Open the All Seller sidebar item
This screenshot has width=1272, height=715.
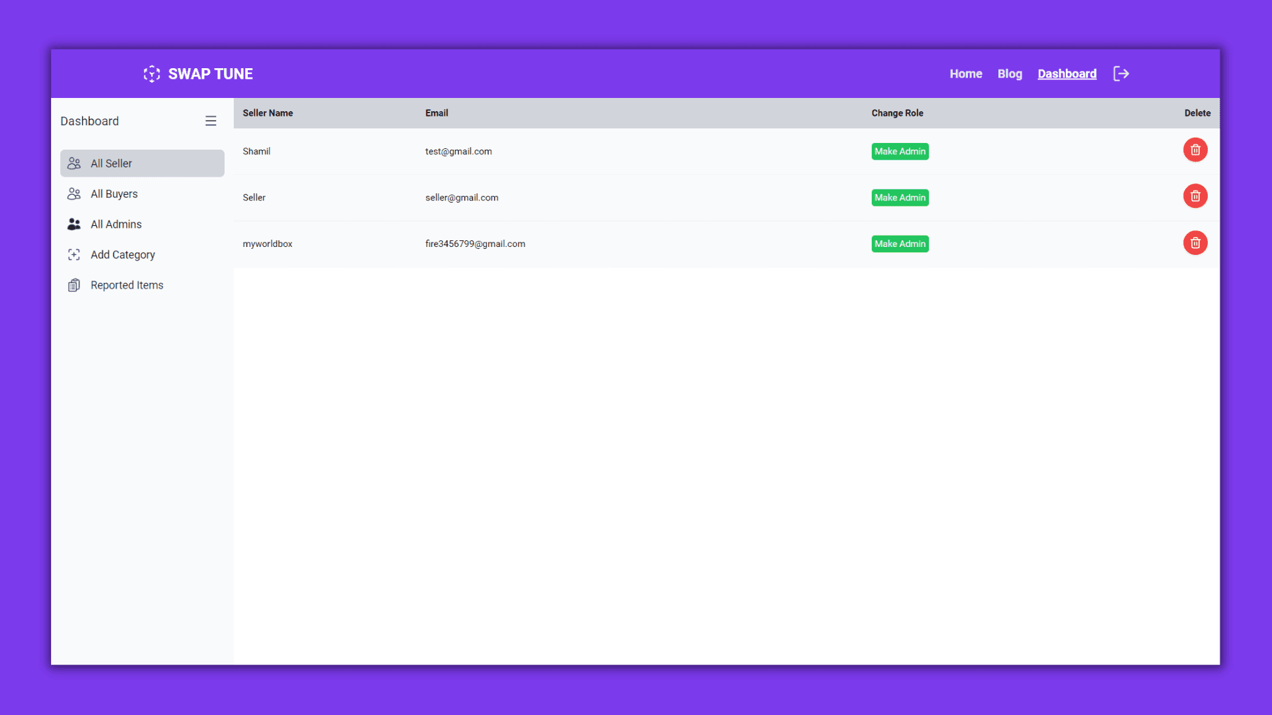[142, 164]
